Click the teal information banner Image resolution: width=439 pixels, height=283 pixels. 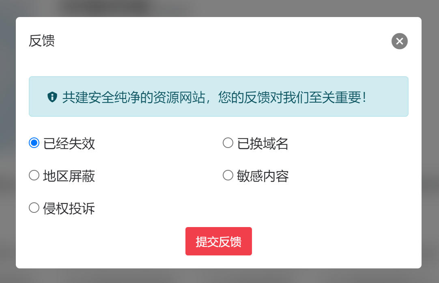point(218,96)
